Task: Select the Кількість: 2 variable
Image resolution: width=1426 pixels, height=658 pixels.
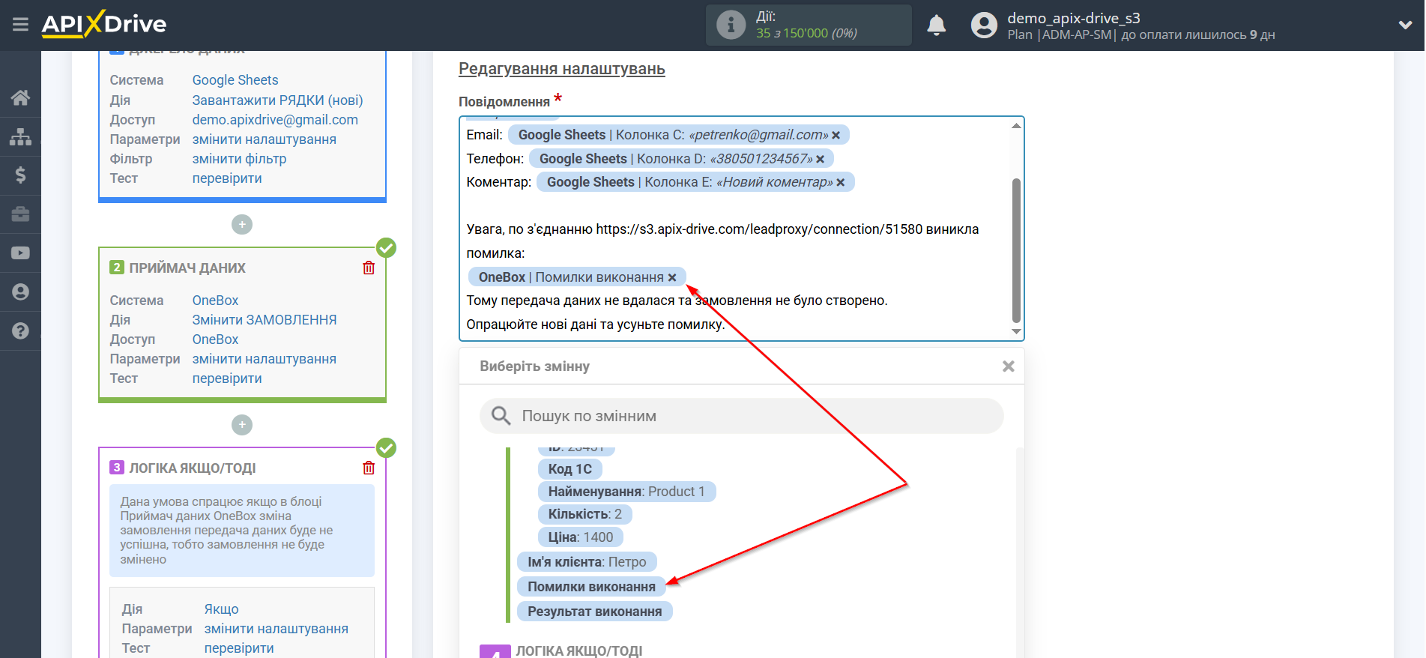Action: pos(584,514)
